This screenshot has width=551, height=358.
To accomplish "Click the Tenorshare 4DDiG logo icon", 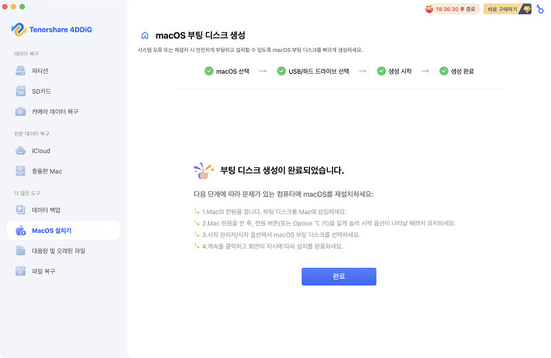I will (x=19, y=30).
